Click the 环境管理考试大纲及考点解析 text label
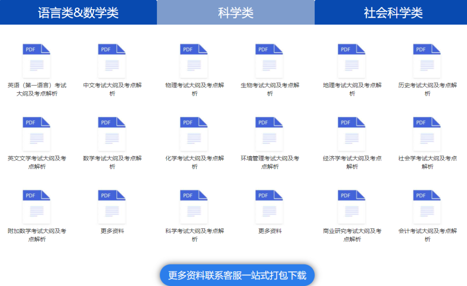 click(x=270, y=163)
